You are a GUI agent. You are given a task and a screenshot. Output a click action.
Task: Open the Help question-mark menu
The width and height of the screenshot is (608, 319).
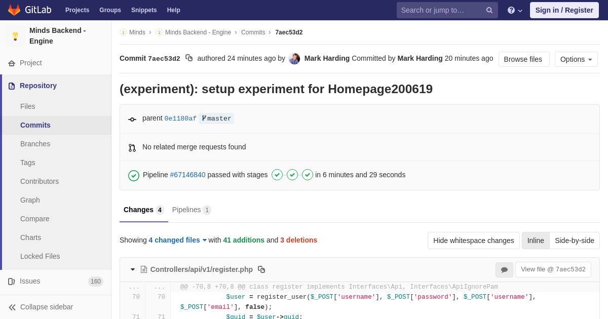(x=515, y=10)
